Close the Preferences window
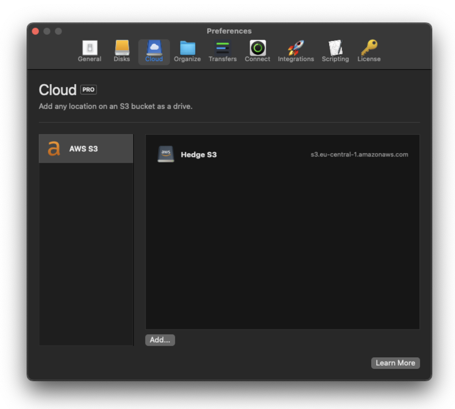This screenshot has width=455, height=409. tap(35, 31)
